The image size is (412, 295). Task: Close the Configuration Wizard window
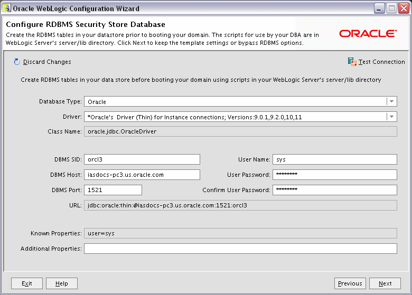coord(404,8)
